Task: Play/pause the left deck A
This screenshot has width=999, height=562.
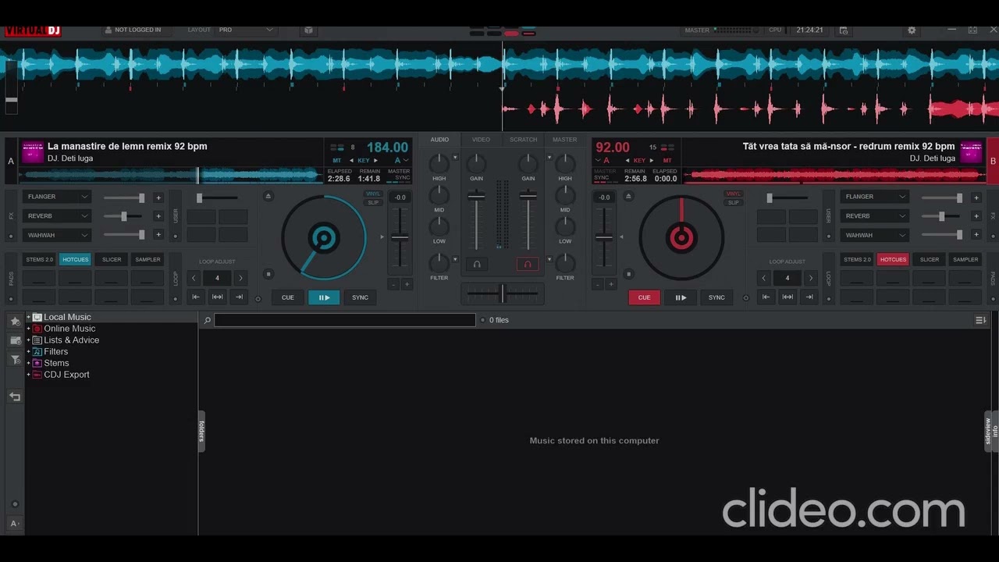Action: [324, 297]
